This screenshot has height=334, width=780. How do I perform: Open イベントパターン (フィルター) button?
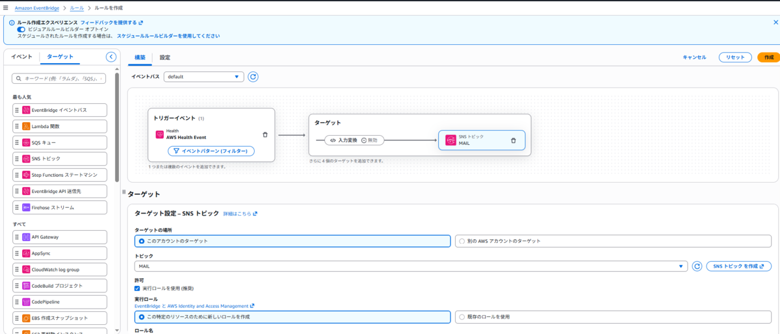211,151
